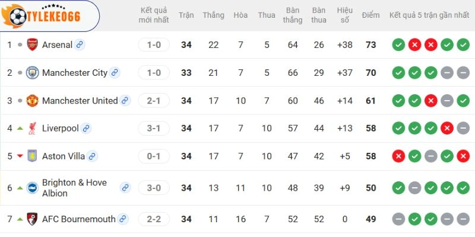The height and width of the screenshot is (237, 475).
Task: Click Arsenal's first red loss indicator
Action: click(414, 45)
